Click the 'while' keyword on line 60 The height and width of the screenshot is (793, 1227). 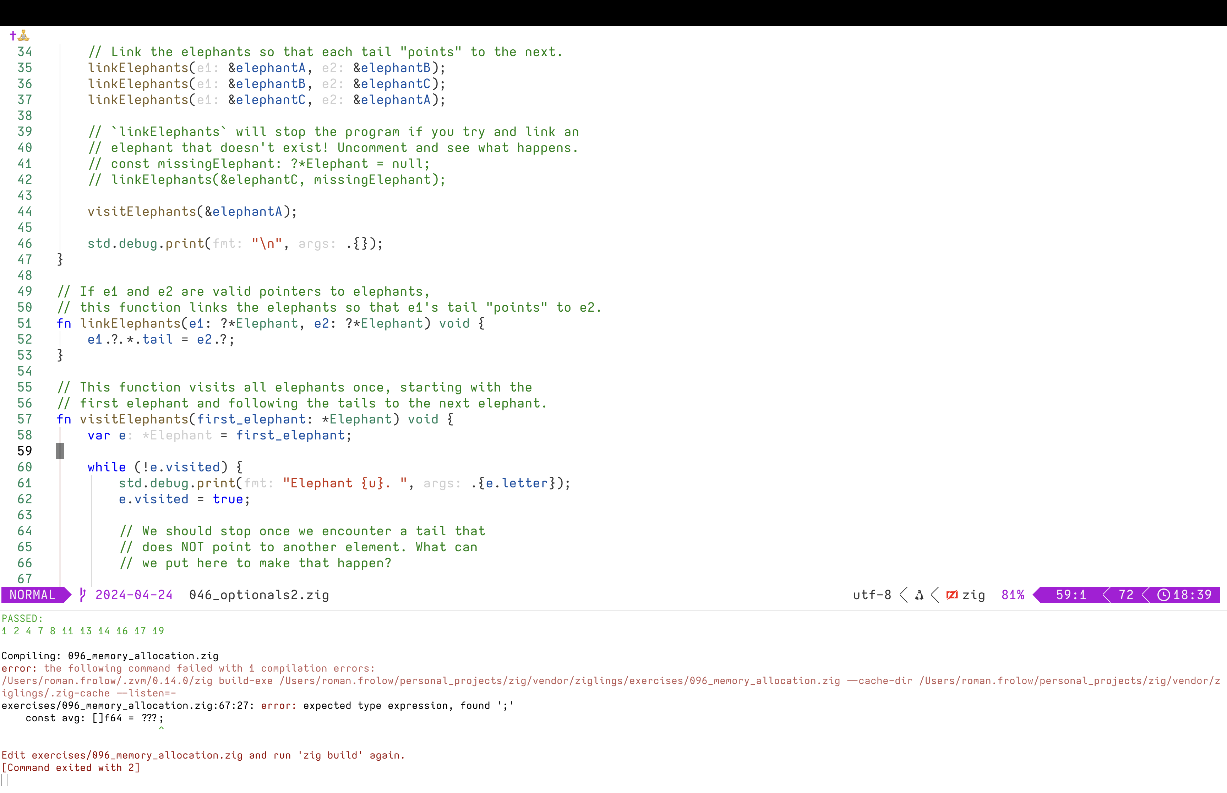click(x=107, y=467)
